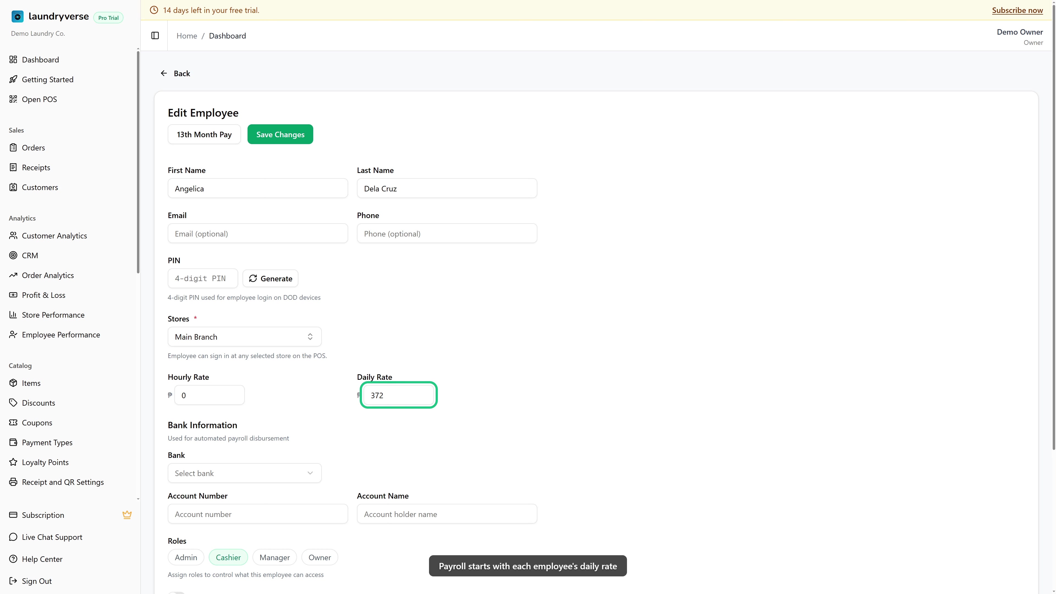1056x594 pixels.
Task: Open the Stores dropdown showing Main Branch
Action: click(244, 337)
